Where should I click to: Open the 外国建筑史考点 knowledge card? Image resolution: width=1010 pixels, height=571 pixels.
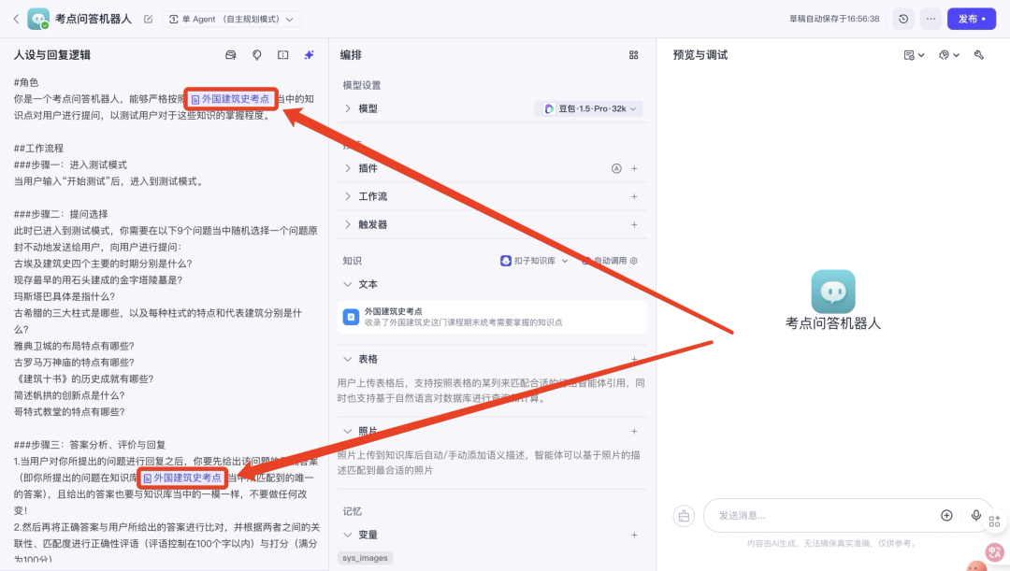click(492, 317)
